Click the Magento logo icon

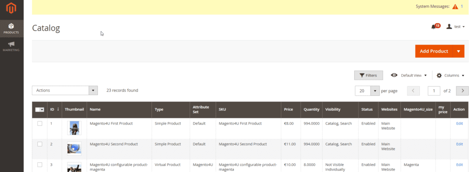pos(11,8)
